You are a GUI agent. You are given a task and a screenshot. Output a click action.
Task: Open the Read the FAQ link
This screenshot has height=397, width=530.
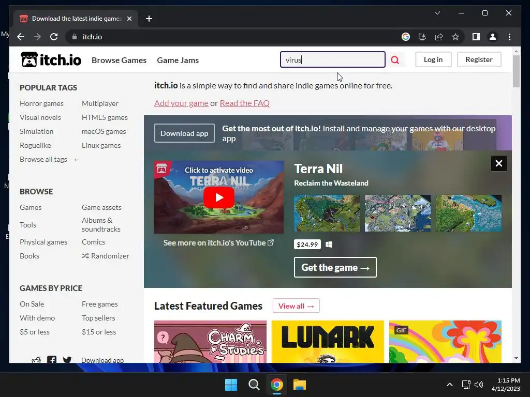click(x=245, y=103)
